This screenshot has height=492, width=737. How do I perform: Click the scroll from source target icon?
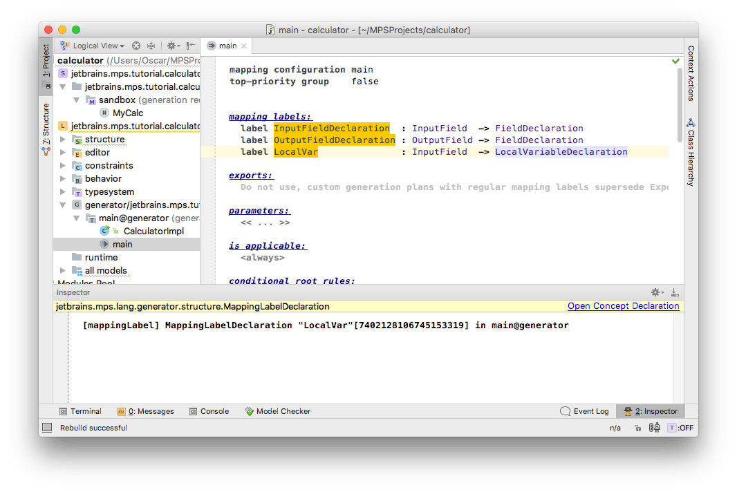(x=136, y=46)
